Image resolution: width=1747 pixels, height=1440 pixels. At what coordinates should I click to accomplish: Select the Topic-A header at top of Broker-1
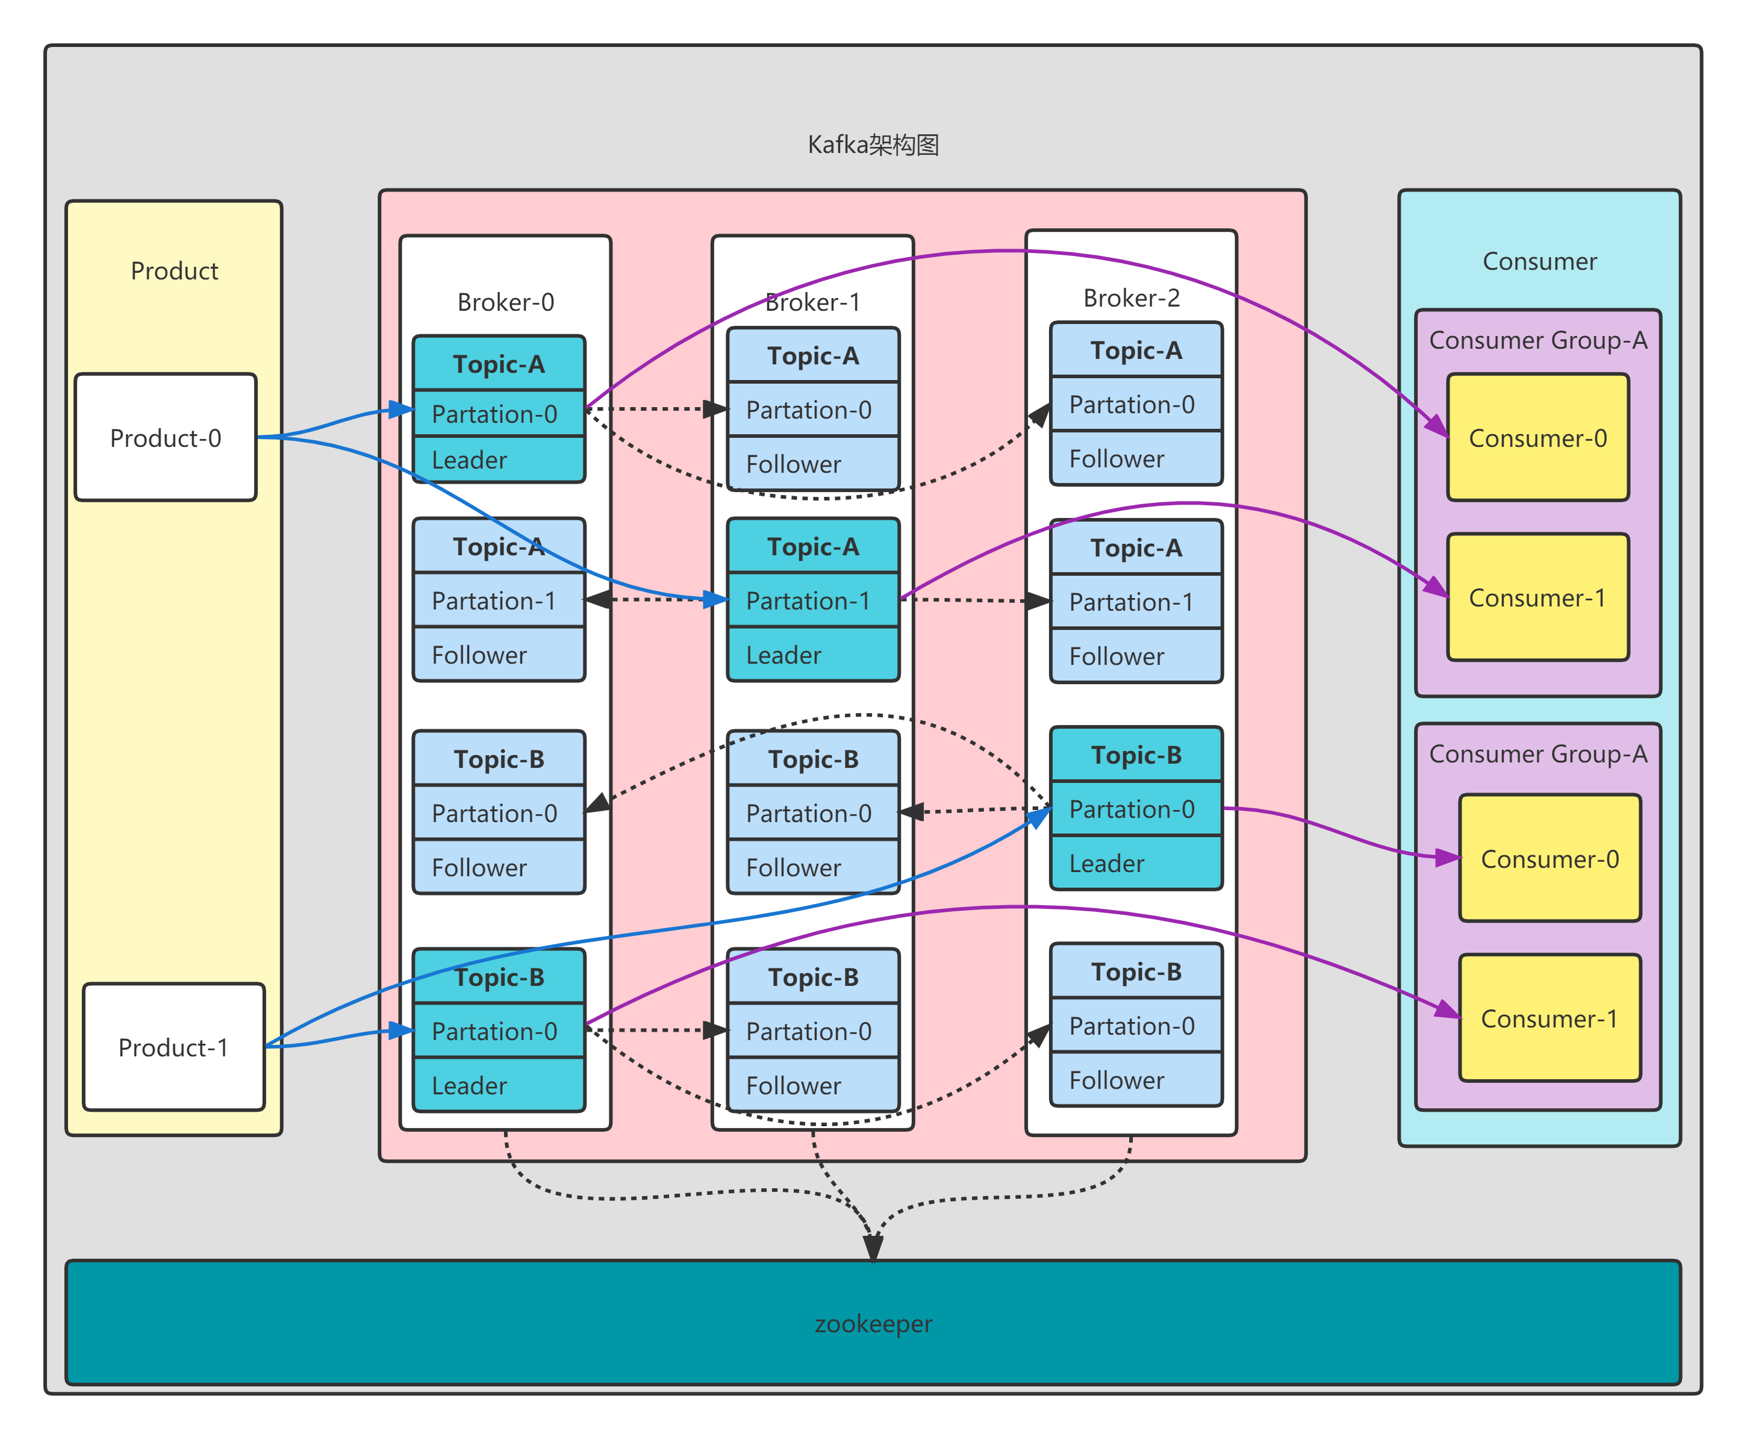coord(813,355)
